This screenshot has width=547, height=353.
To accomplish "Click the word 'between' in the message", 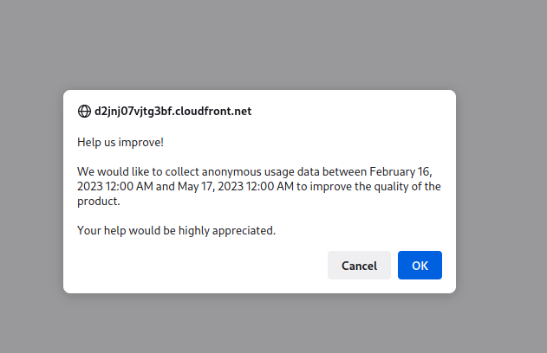I will [344, 171].
